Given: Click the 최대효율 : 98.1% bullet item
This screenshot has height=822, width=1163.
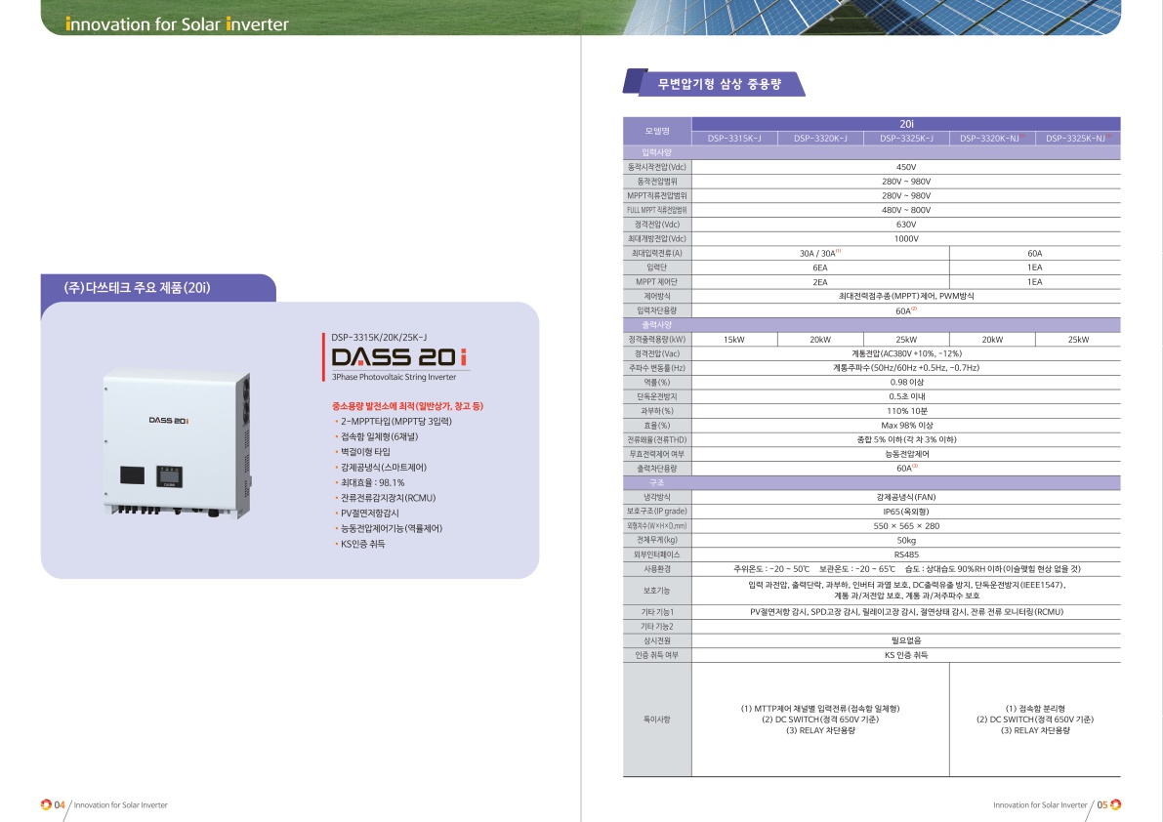Looking at the screenshot, I should (x=371, y=482).
